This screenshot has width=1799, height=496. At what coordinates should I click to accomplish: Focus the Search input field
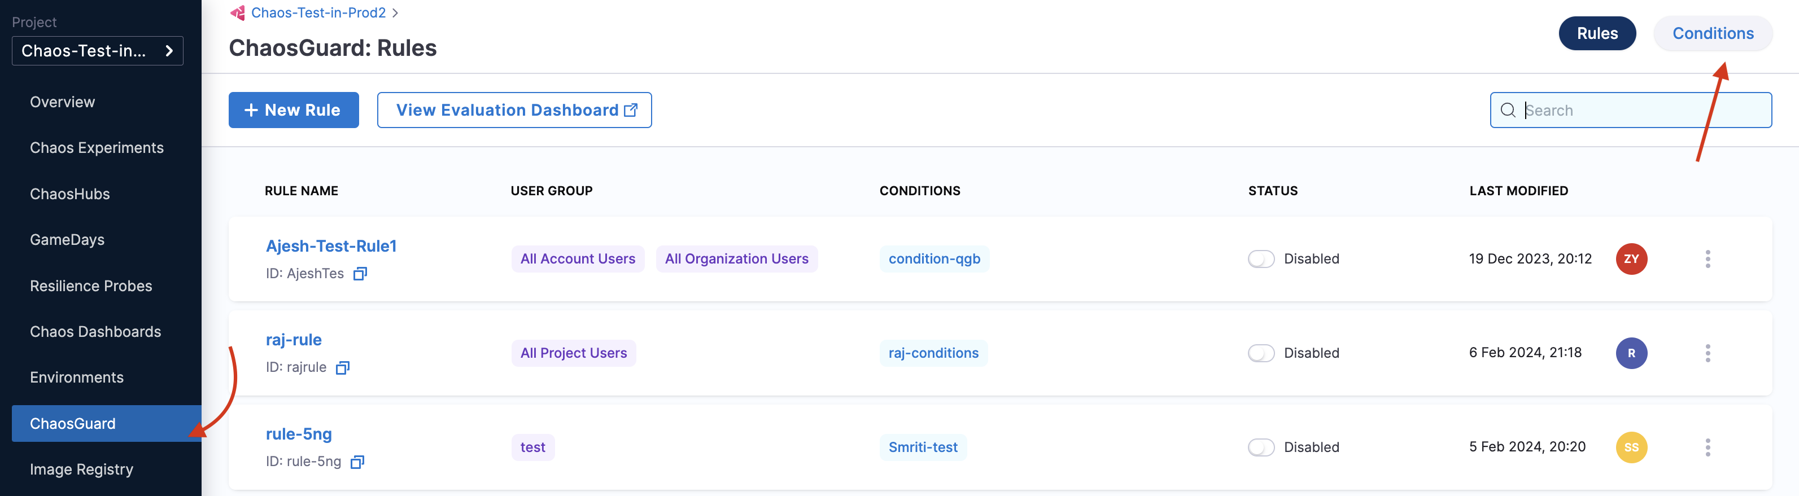(1641, 110)
